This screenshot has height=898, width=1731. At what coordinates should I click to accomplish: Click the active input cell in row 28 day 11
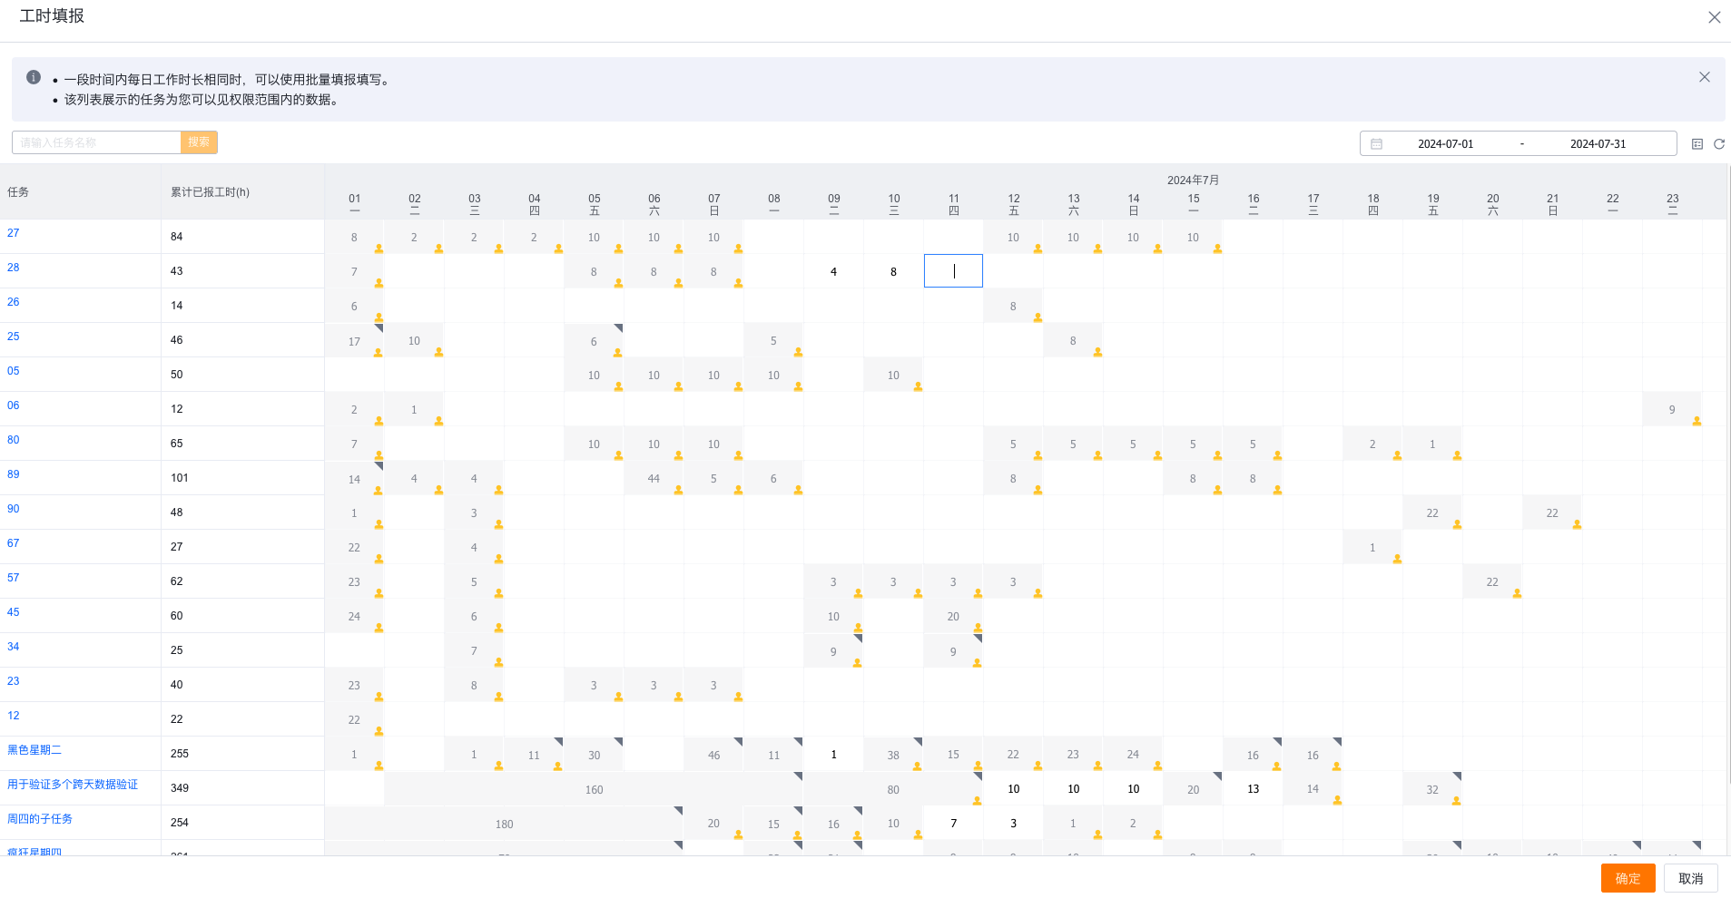tap(953, 270)
